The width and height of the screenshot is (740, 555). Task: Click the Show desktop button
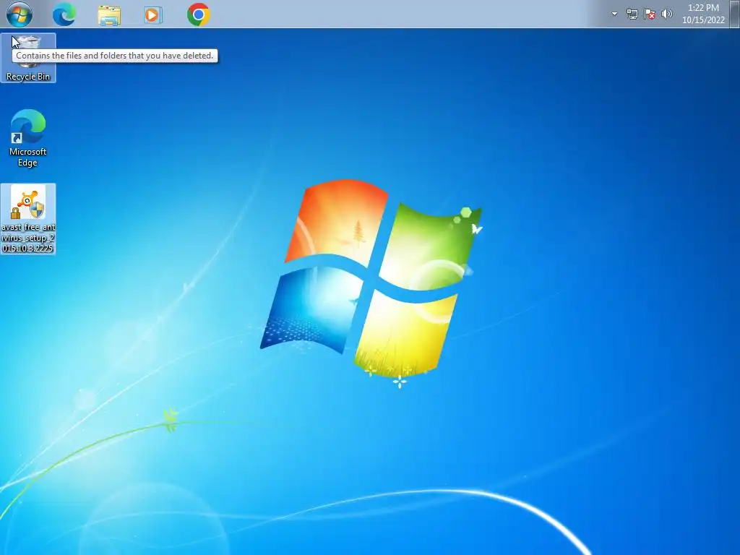click(735, 14)
